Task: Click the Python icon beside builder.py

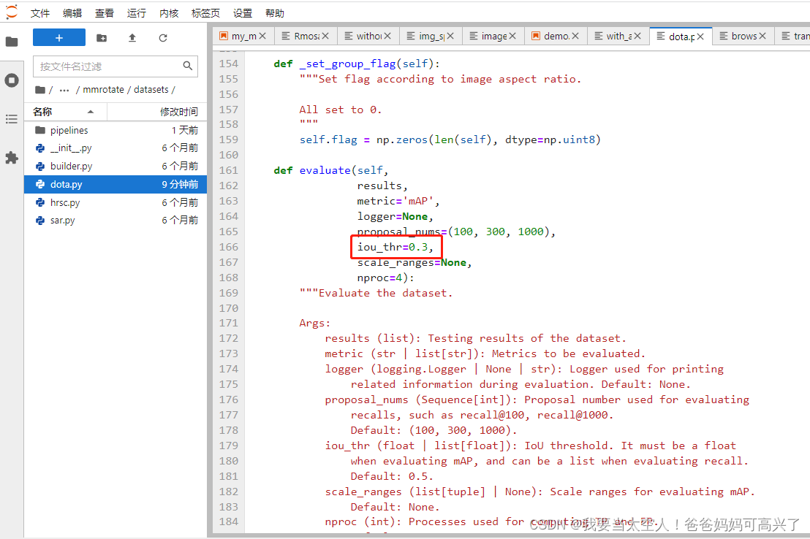Action: tap(40, 167)
